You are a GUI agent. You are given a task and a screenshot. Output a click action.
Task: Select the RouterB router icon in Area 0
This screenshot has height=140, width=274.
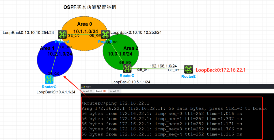click(105, 34)
